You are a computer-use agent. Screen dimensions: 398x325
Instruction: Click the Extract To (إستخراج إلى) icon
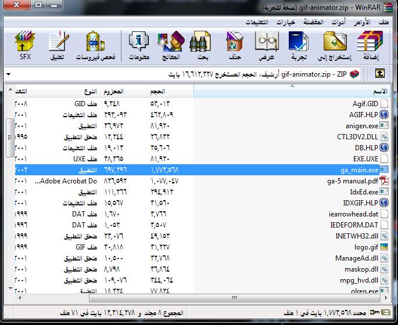coord(334,45)
